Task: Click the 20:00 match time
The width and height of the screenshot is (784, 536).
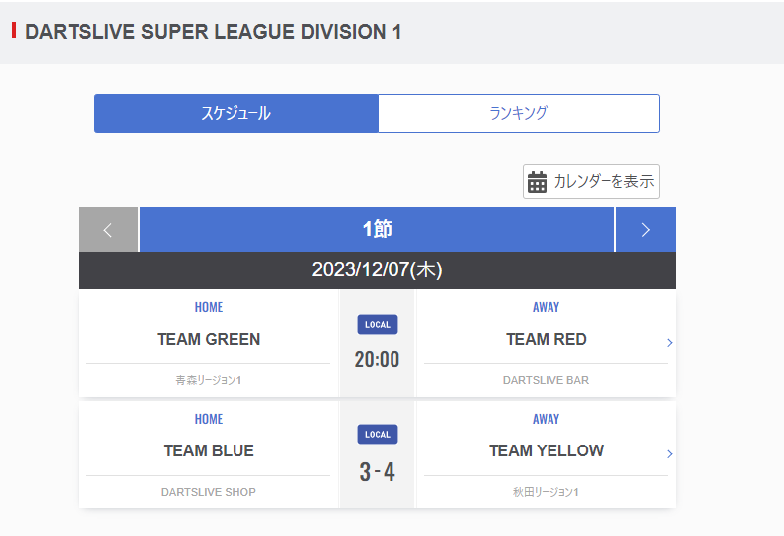Action: pyautogui.click(x=377, y=359)
